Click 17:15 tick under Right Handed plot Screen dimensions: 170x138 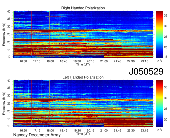point(37,61)
